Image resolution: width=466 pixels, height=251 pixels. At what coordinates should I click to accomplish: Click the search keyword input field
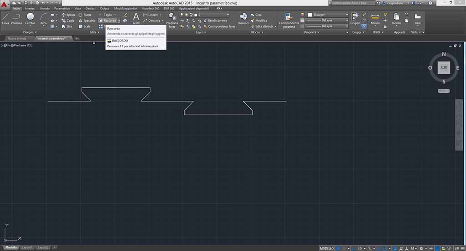(x=353, y=3)
